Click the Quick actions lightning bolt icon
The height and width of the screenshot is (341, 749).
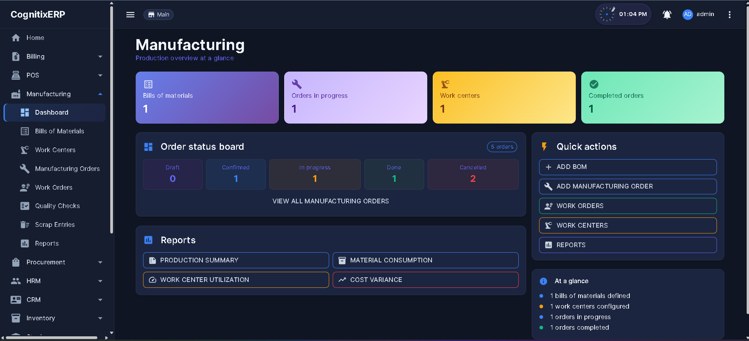pyautogui.click(x=544, y=147)
